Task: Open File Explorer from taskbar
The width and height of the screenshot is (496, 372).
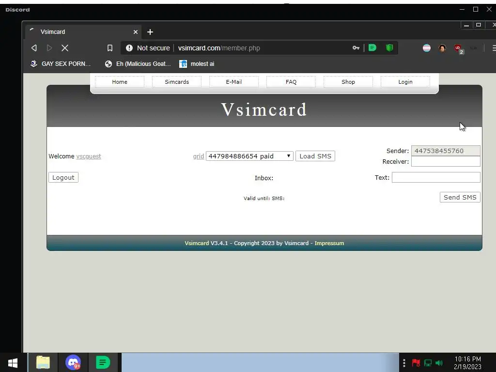Action: 43,362
